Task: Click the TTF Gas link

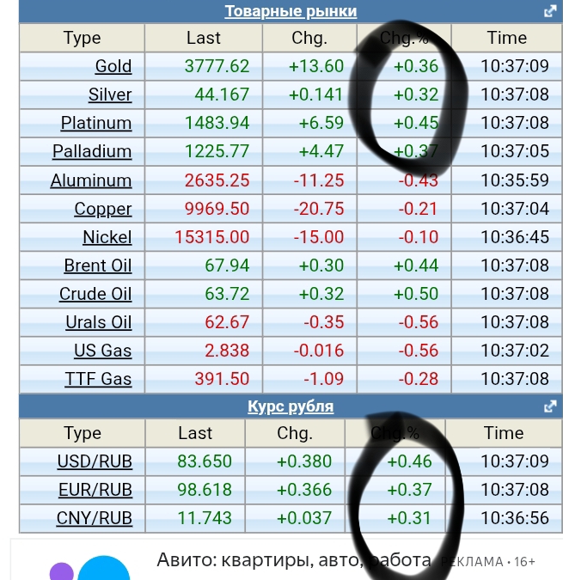Action: click(99, 379)
